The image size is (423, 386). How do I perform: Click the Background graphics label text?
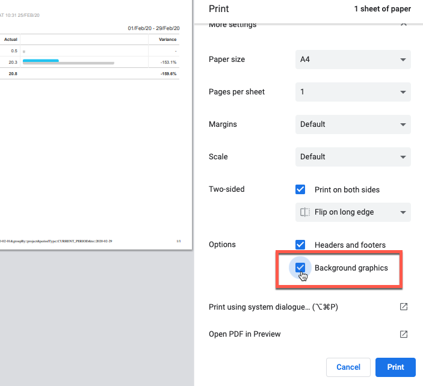tap(351, 268)
